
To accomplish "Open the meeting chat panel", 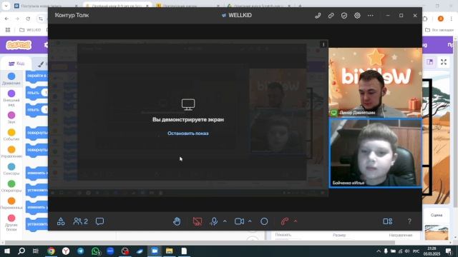I will tap(99, 221).
